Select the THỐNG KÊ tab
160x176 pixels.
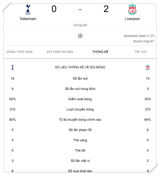[100, 52]
